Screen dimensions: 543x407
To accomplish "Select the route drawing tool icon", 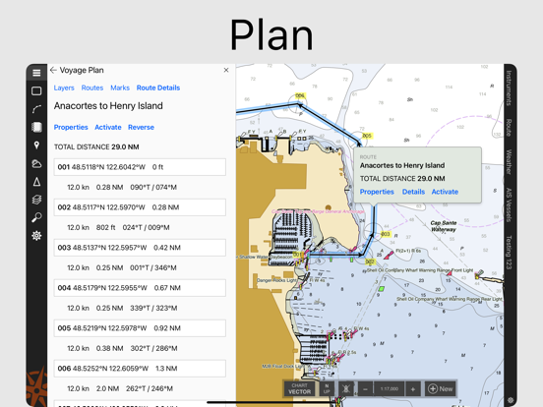I will 36,109.
